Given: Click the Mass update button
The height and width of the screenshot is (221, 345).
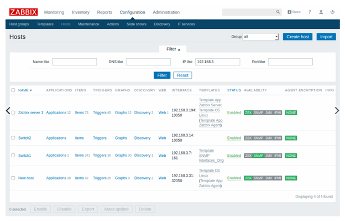Looking at the screenshot, I should pyautogui.click(x=117, y=209).
